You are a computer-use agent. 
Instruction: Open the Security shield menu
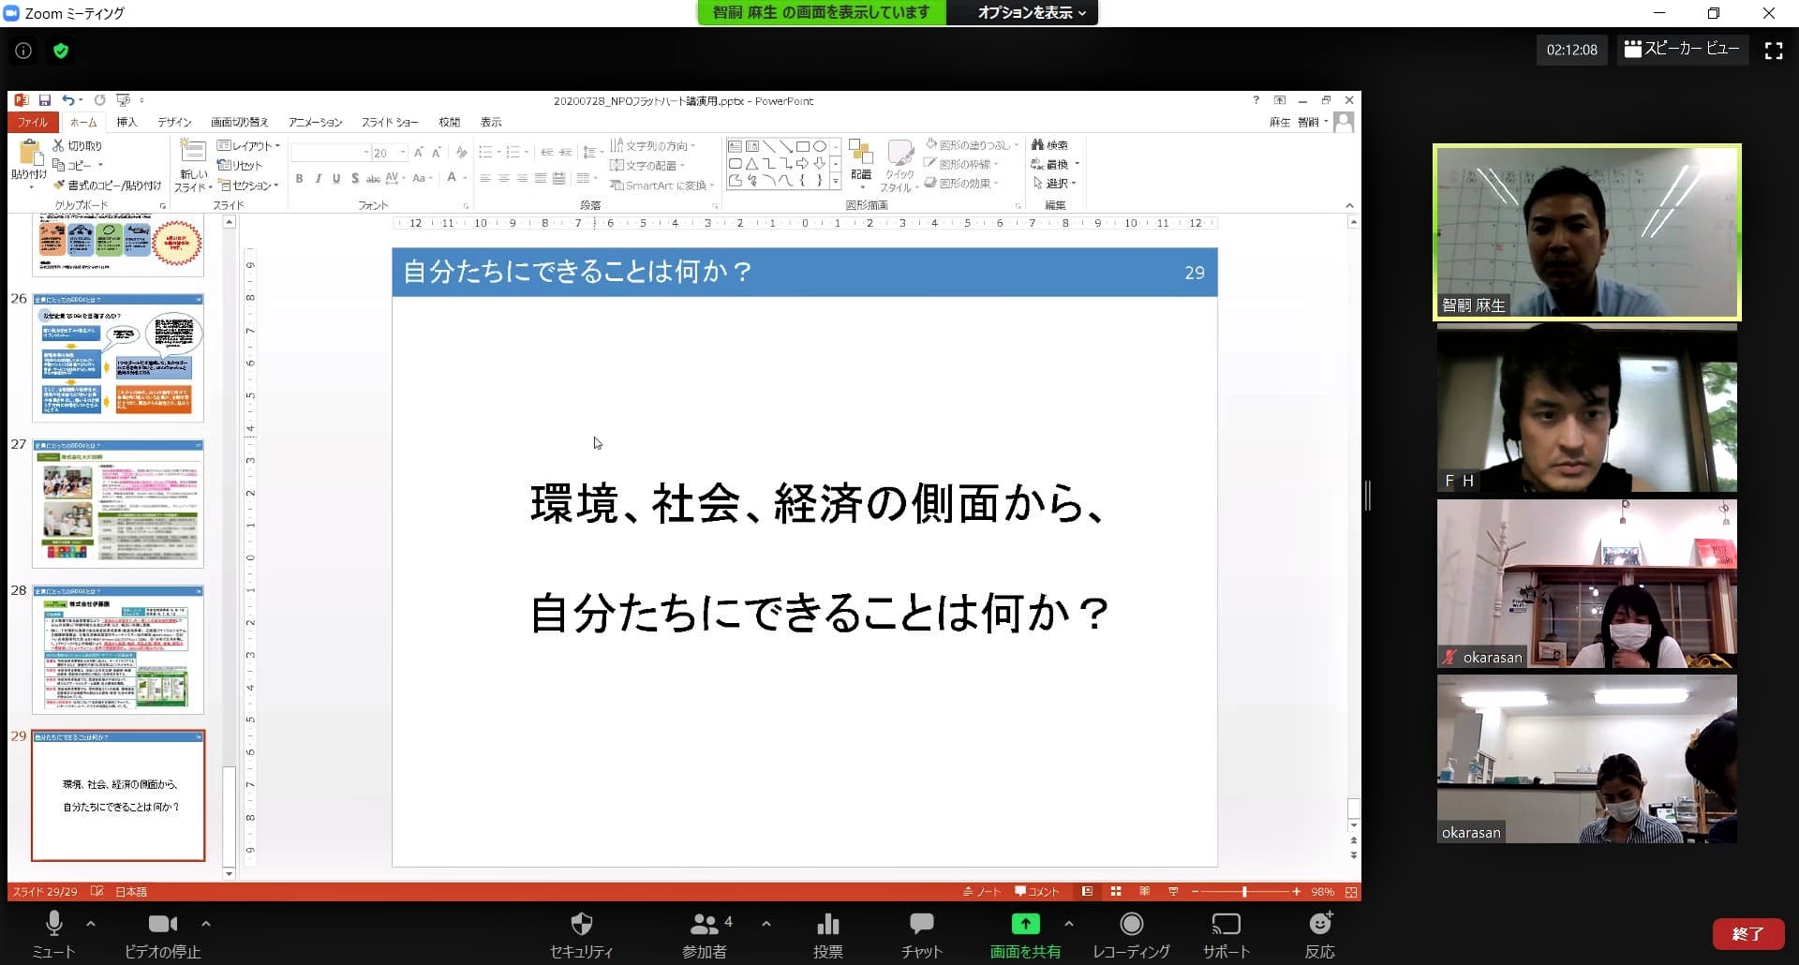(x=581, y=934)
